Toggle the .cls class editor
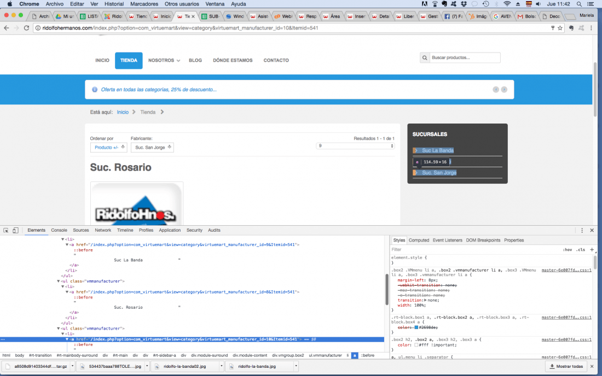Image resolution: width=602 pixels, height=376 pixels. point(581,250)
